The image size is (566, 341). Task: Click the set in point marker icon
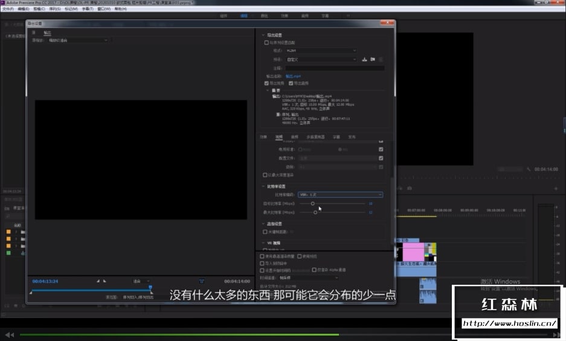pyautogui.click(x=98, y=281)
